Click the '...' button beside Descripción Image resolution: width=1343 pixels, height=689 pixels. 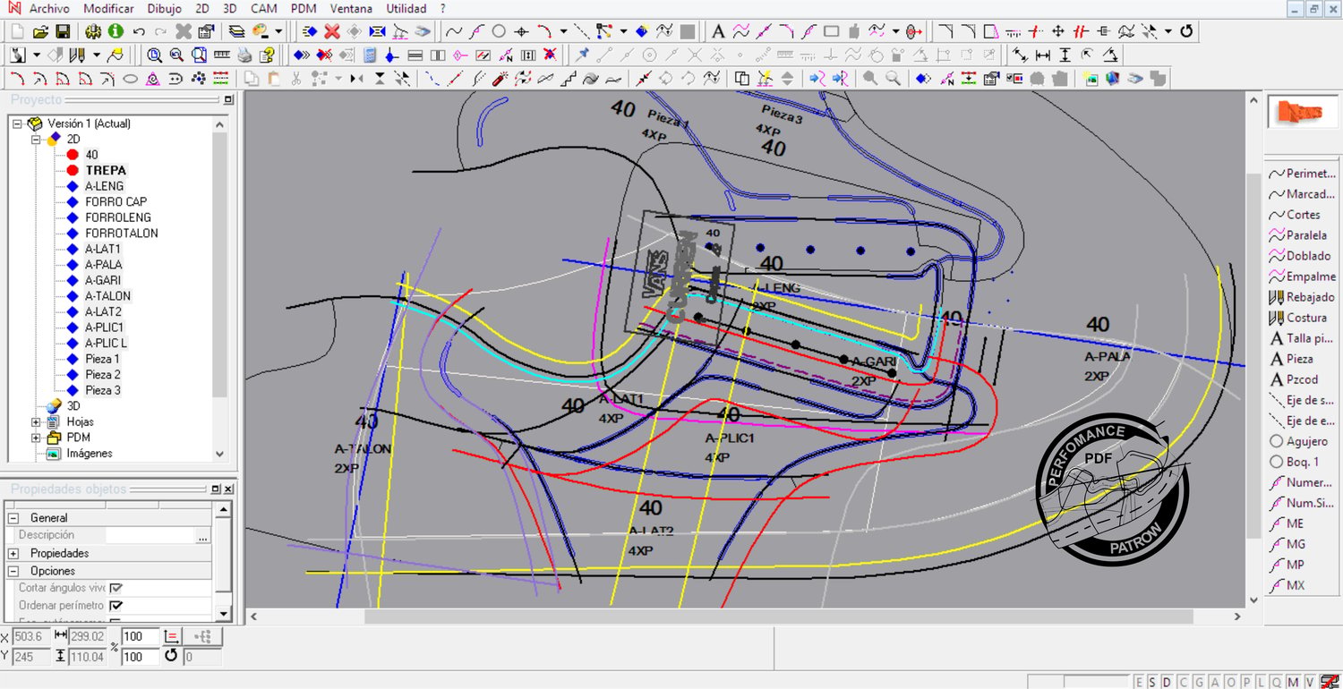point(203,535)
